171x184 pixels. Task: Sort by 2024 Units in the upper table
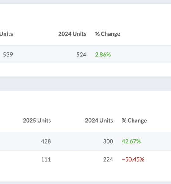coord(72,34)
